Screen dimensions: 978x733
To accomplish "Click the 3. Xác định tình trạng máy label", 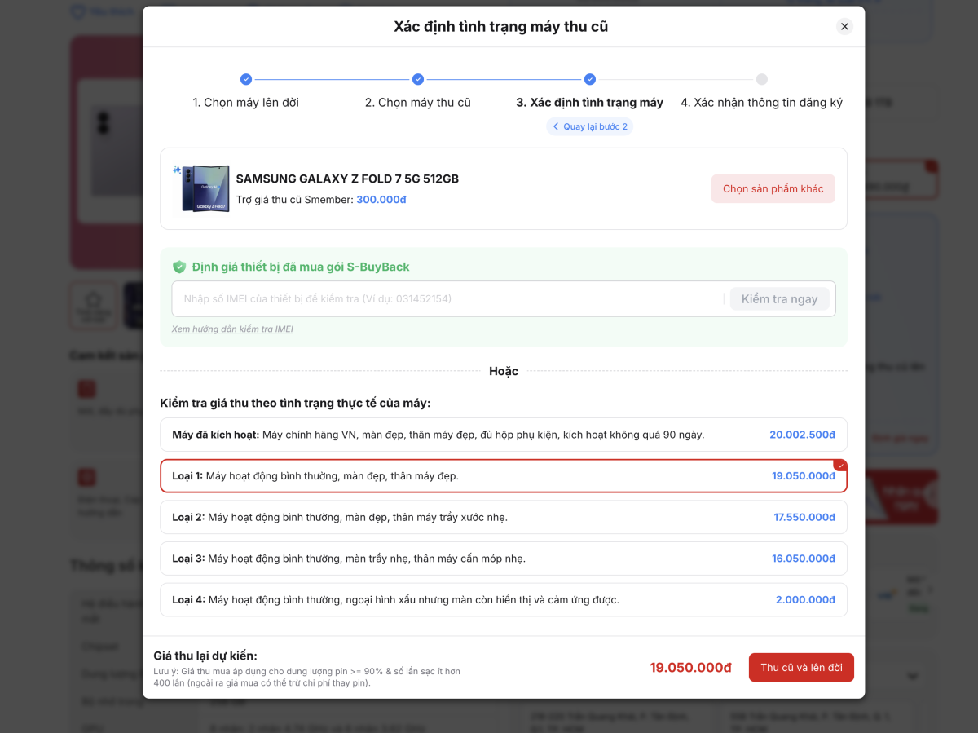I will click(590, 103).
